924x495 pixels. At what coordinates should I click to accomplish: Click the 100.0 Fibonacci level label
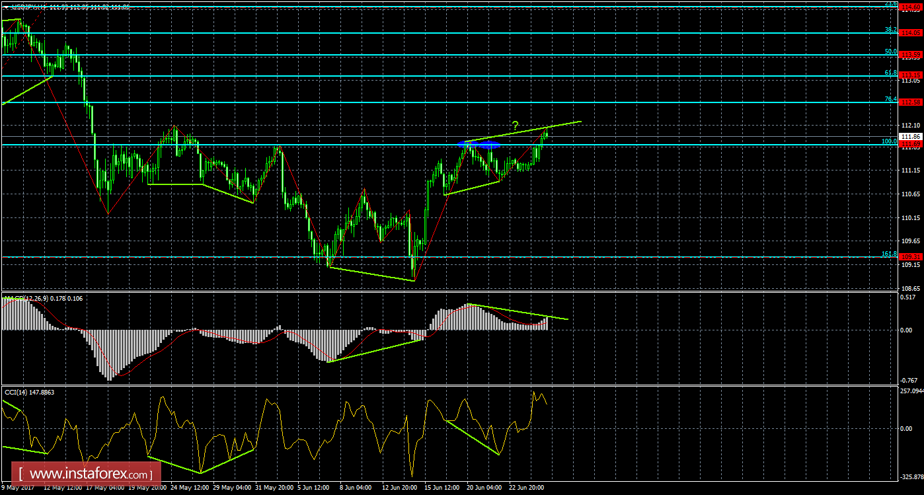coord(889,141)
